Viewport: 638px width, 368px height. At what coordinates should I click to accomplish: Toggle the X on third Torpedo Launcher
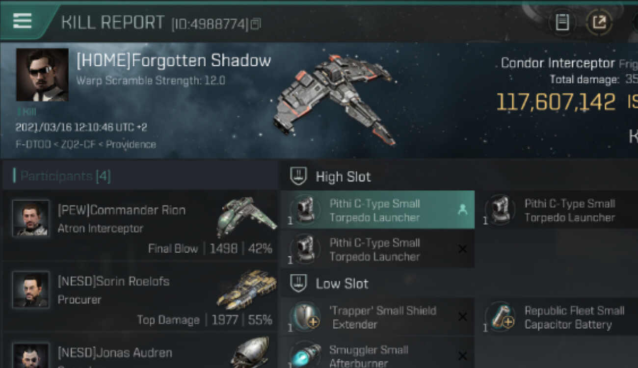coord(462,249)
